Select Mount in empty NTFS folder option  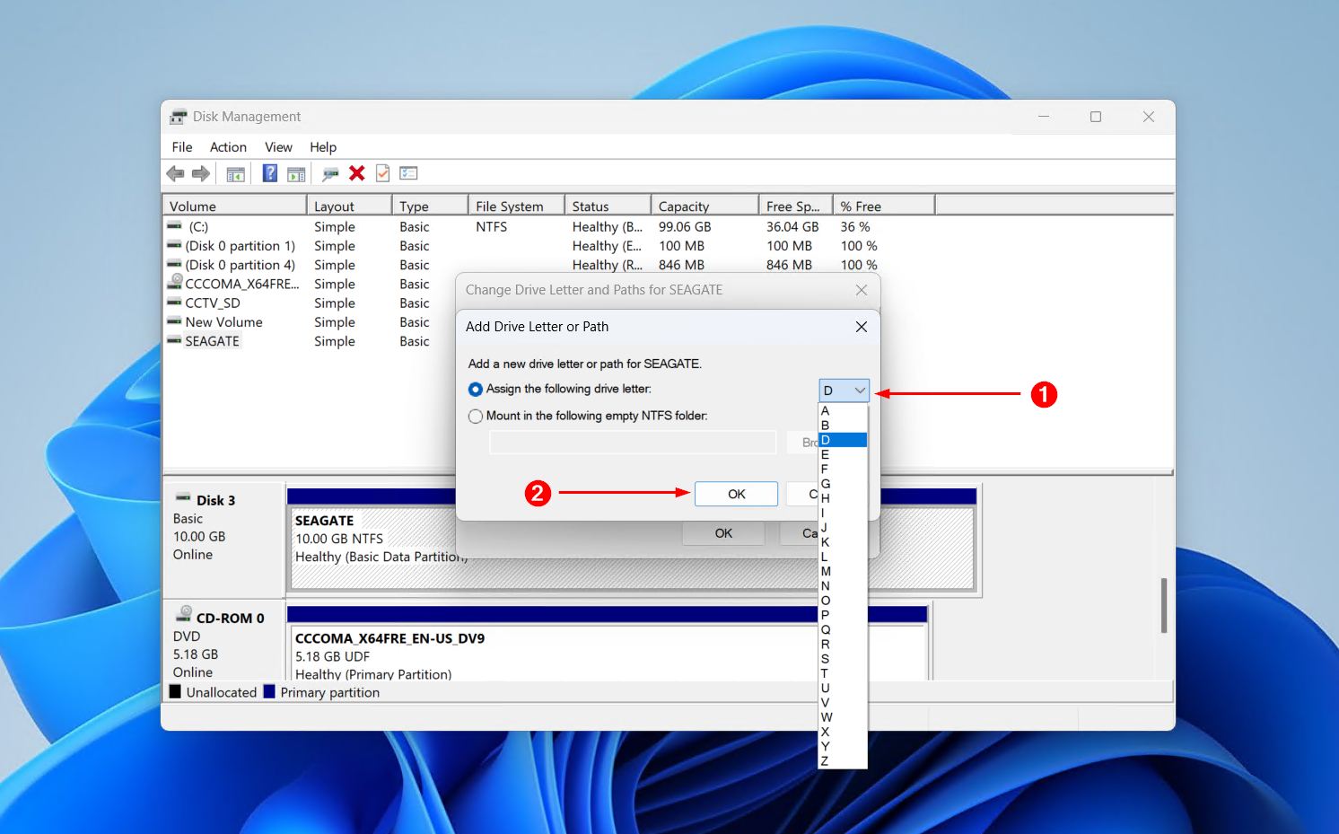[476, 417]
